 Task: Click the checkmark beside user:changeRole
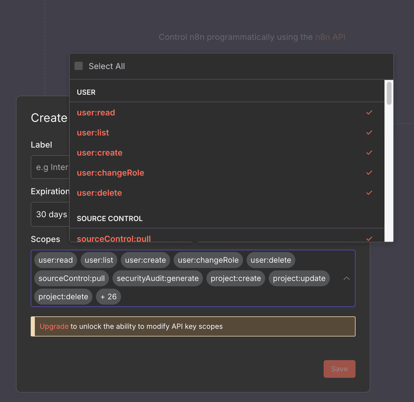pos(369,173)
